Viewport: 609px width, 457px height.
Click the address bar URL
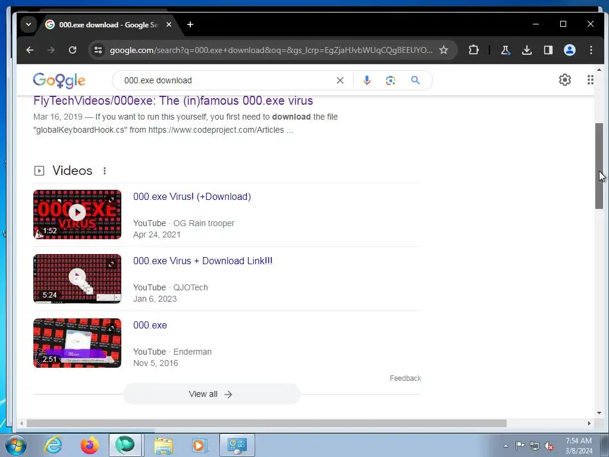click(271, 50)
